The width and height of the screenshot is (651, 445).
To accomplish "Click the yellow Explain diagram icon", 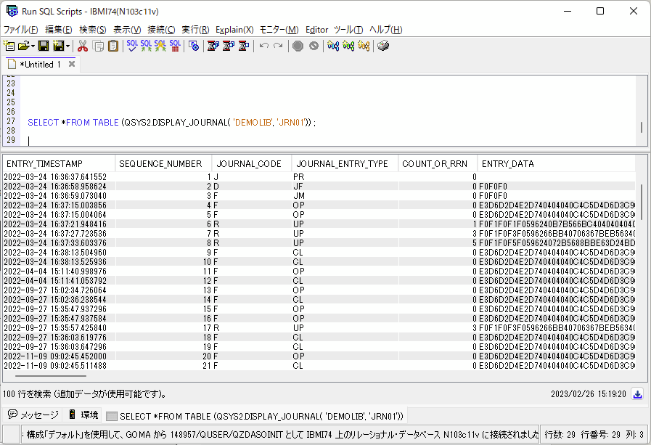I will point(364,46).
